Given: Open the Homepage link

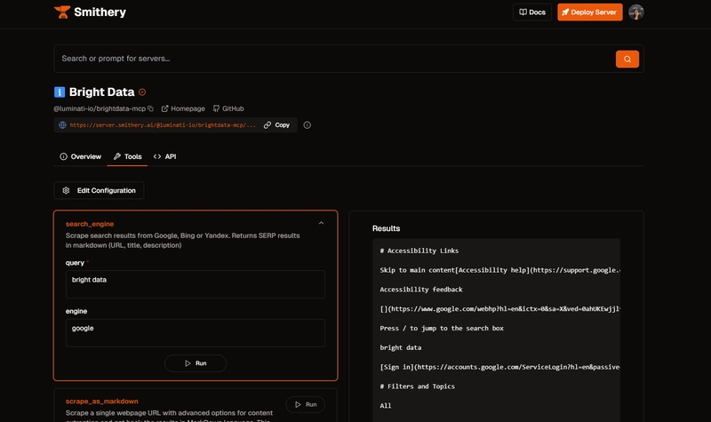Looking at the screenshot, I should pos(183,108).
